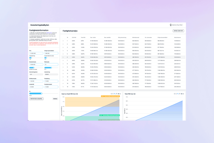Click home reset icon on Cash on Cash chart

click(119, 94)
